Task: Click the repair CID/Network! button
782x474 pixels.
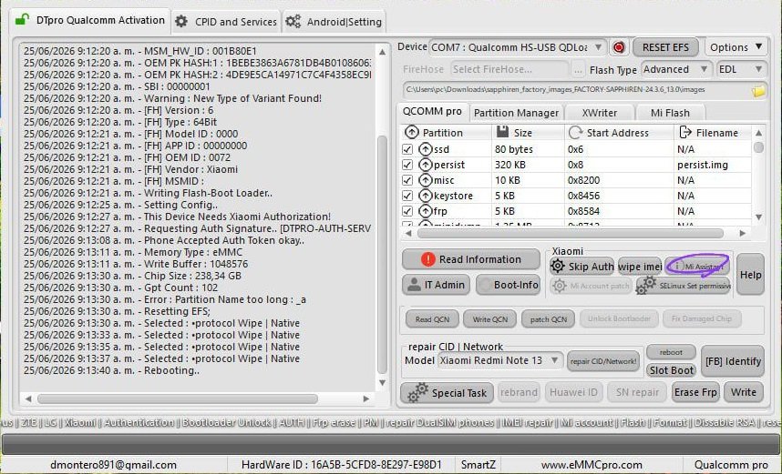Action: (x=603, y=361)
